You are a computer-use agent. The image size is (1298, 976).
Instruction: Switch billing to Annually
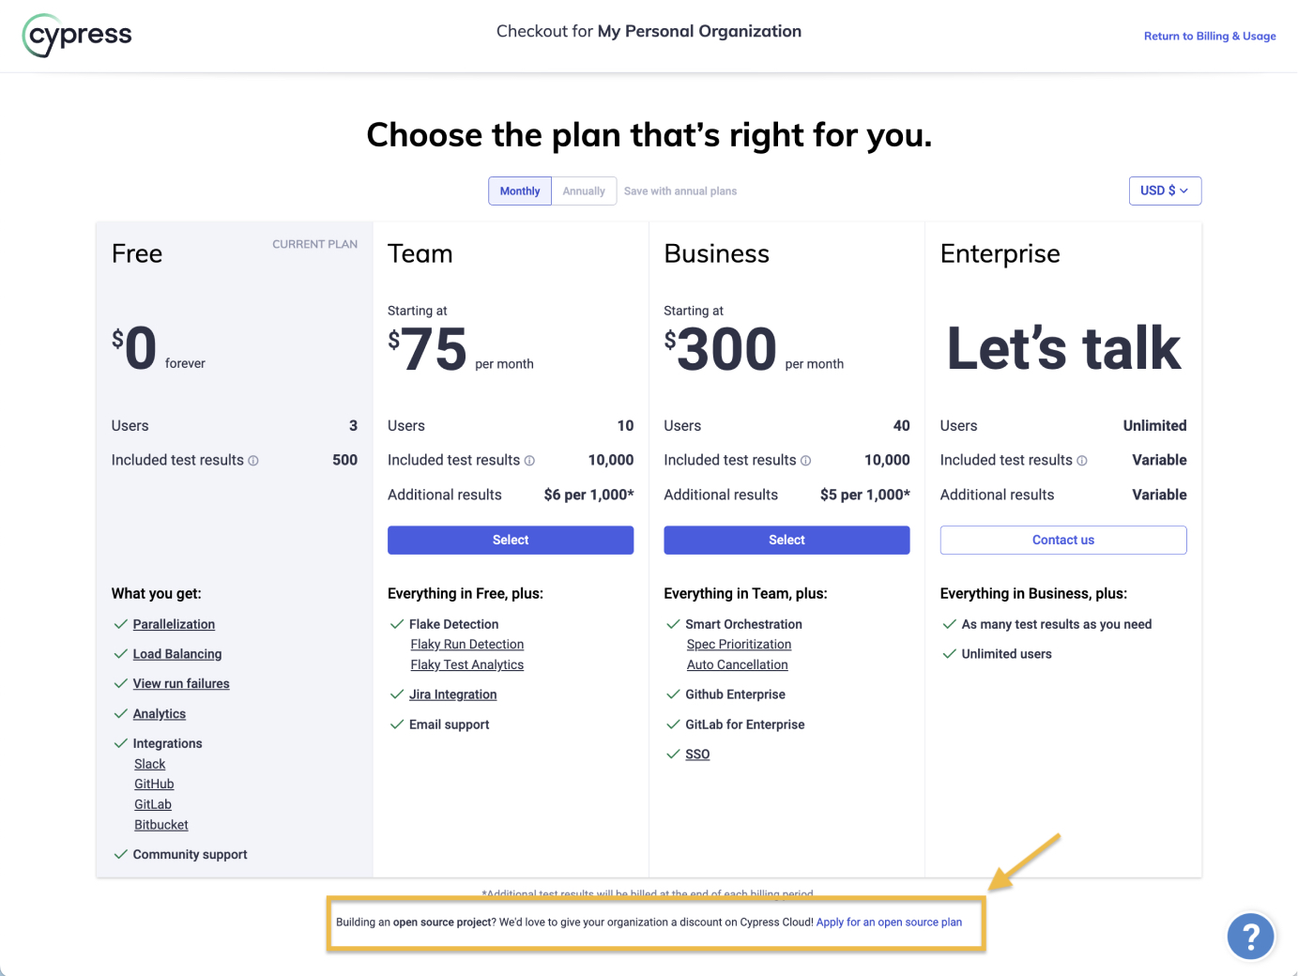click(584, 191)
